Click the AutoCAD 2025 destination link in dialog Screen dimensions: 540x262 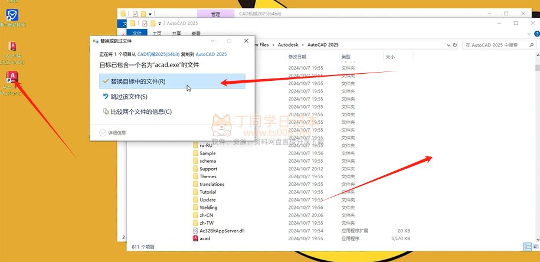[x=211, y=54]
